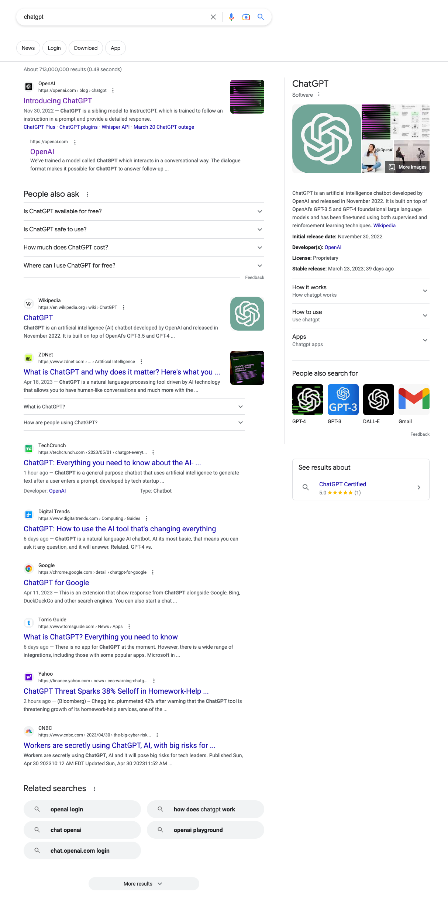Open options dots beside Software label
This screenshot has height=904, width=448.
click(319, 94)
